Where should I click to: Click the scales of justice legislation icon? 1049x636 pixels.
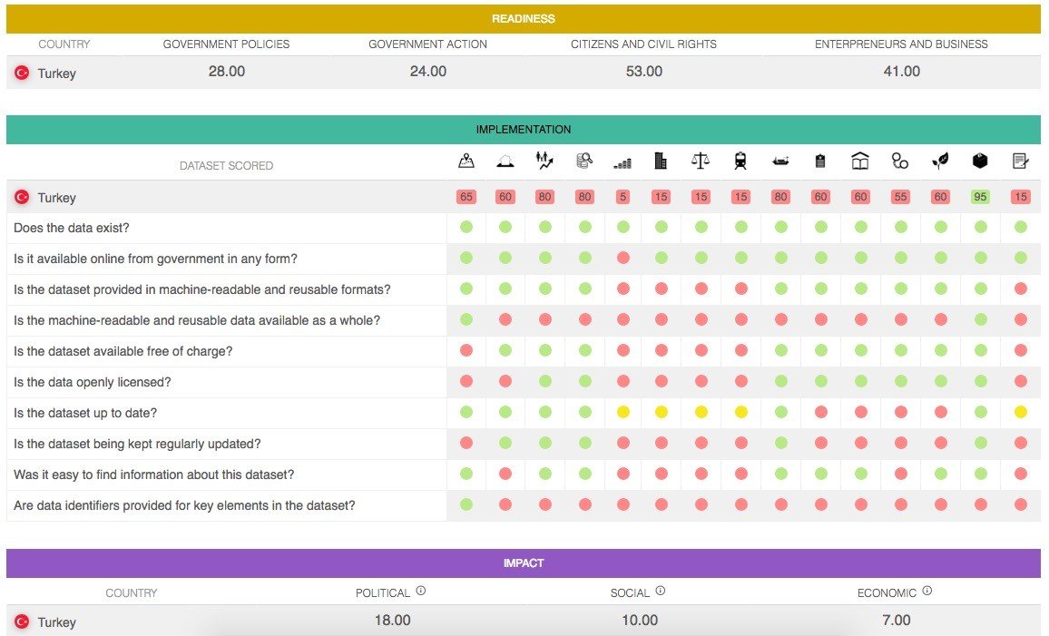[x=701, y=161]
